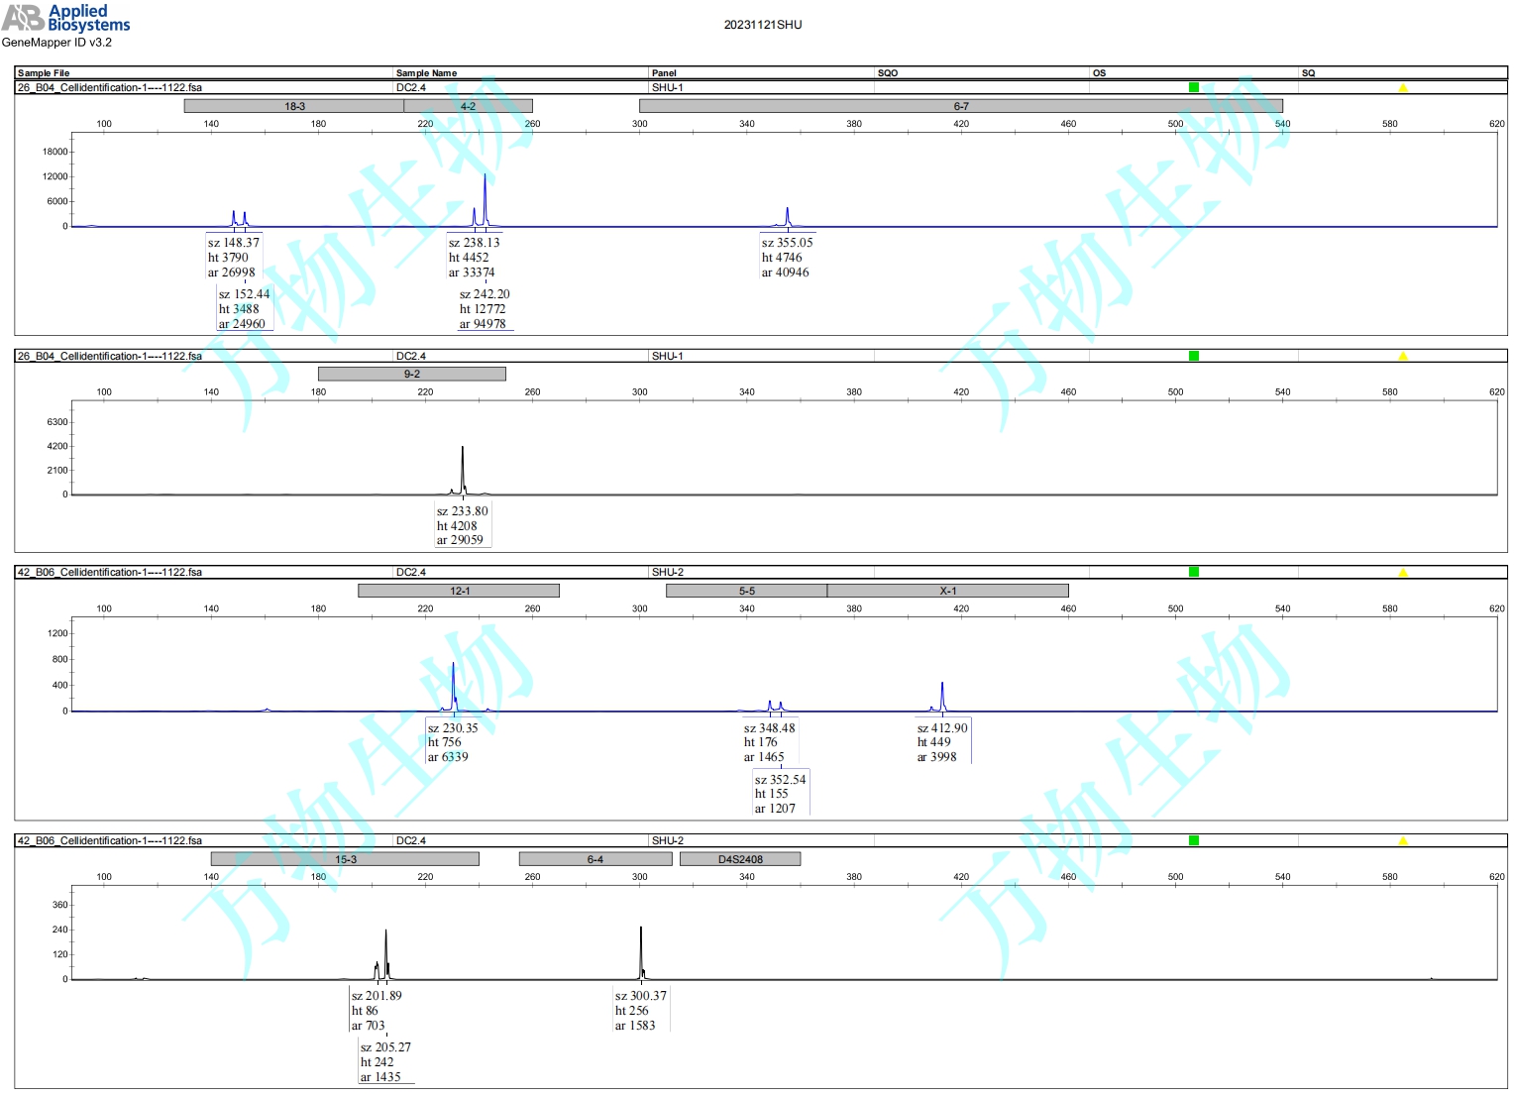Select the Sample File column header
Viewport: 1514px width, 1097px height.
point(44,73)
